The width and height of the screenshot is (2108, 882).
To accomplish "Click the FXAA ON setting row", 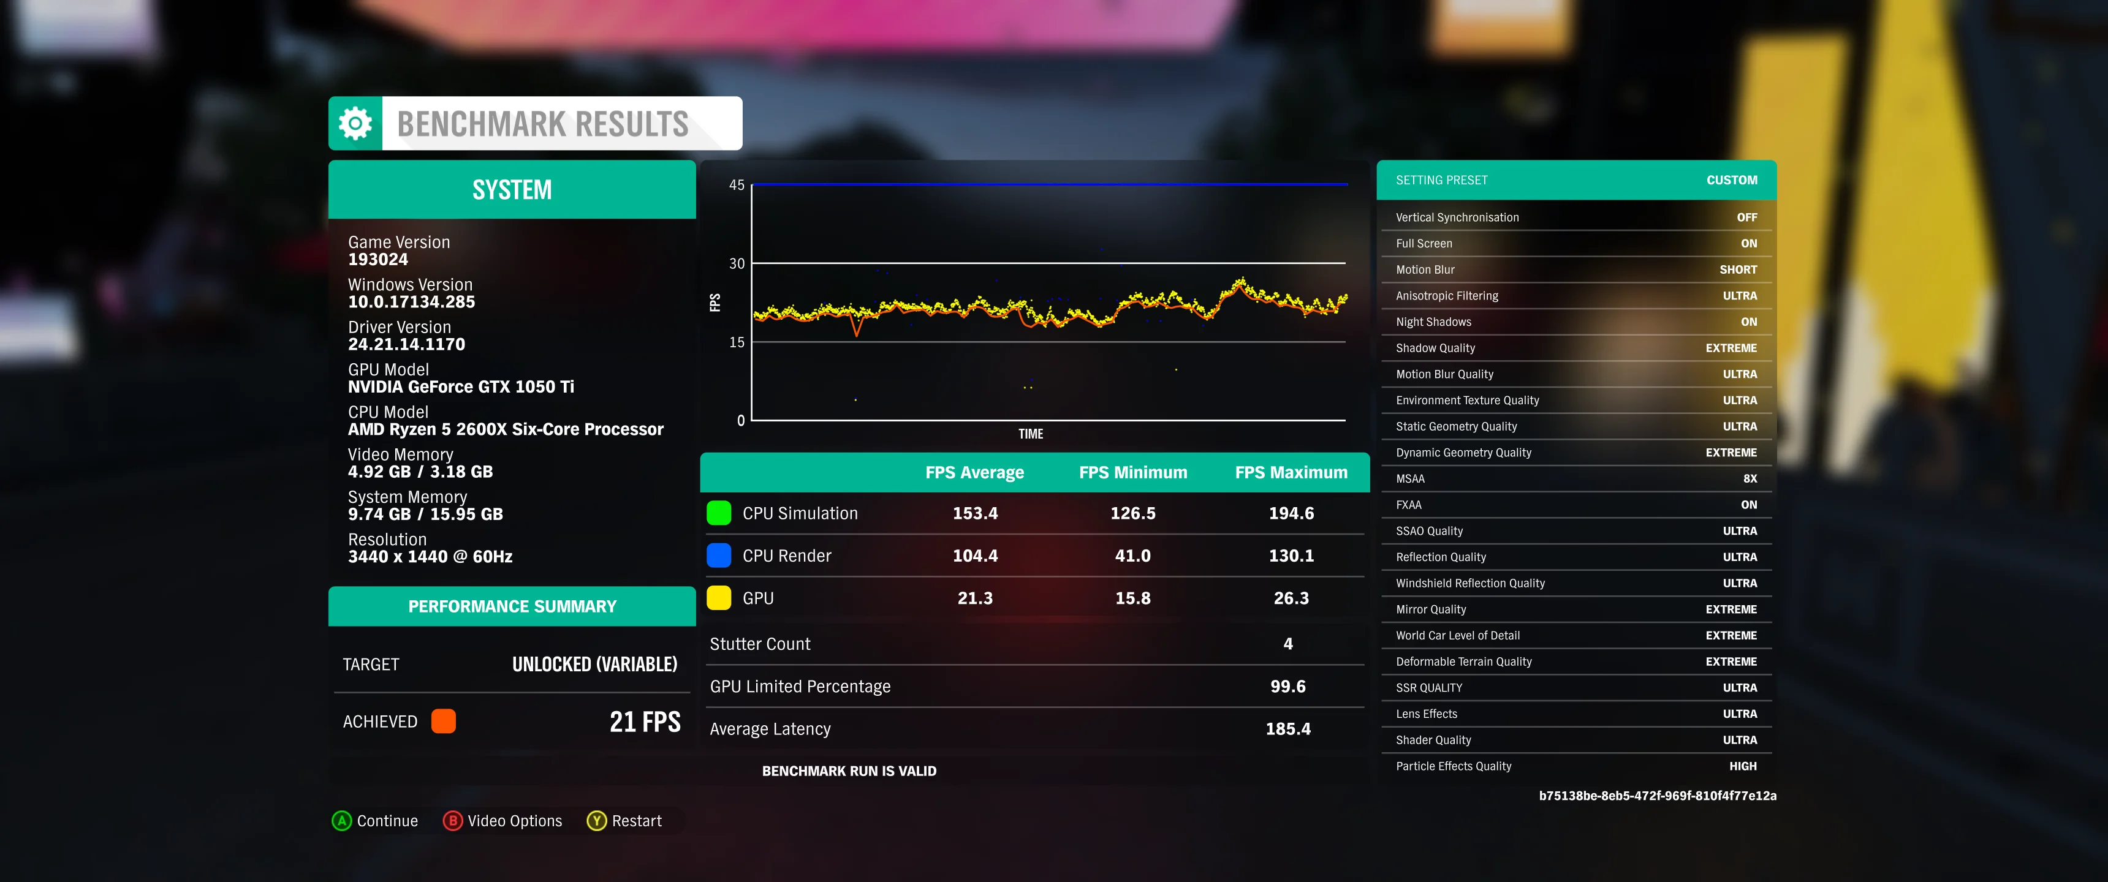I will pos(1576,505).
